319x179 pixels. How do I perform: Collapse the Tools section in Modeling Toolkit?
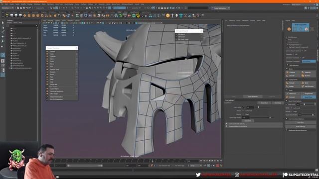click(x=287, y=90)
